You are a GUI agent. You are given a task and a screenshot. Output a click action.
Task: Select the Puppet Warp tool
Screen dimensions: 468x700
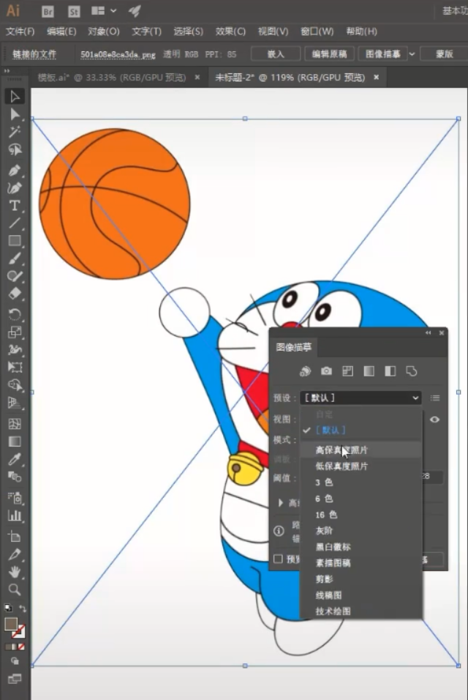pyautogui.click(x=15, y=349)
